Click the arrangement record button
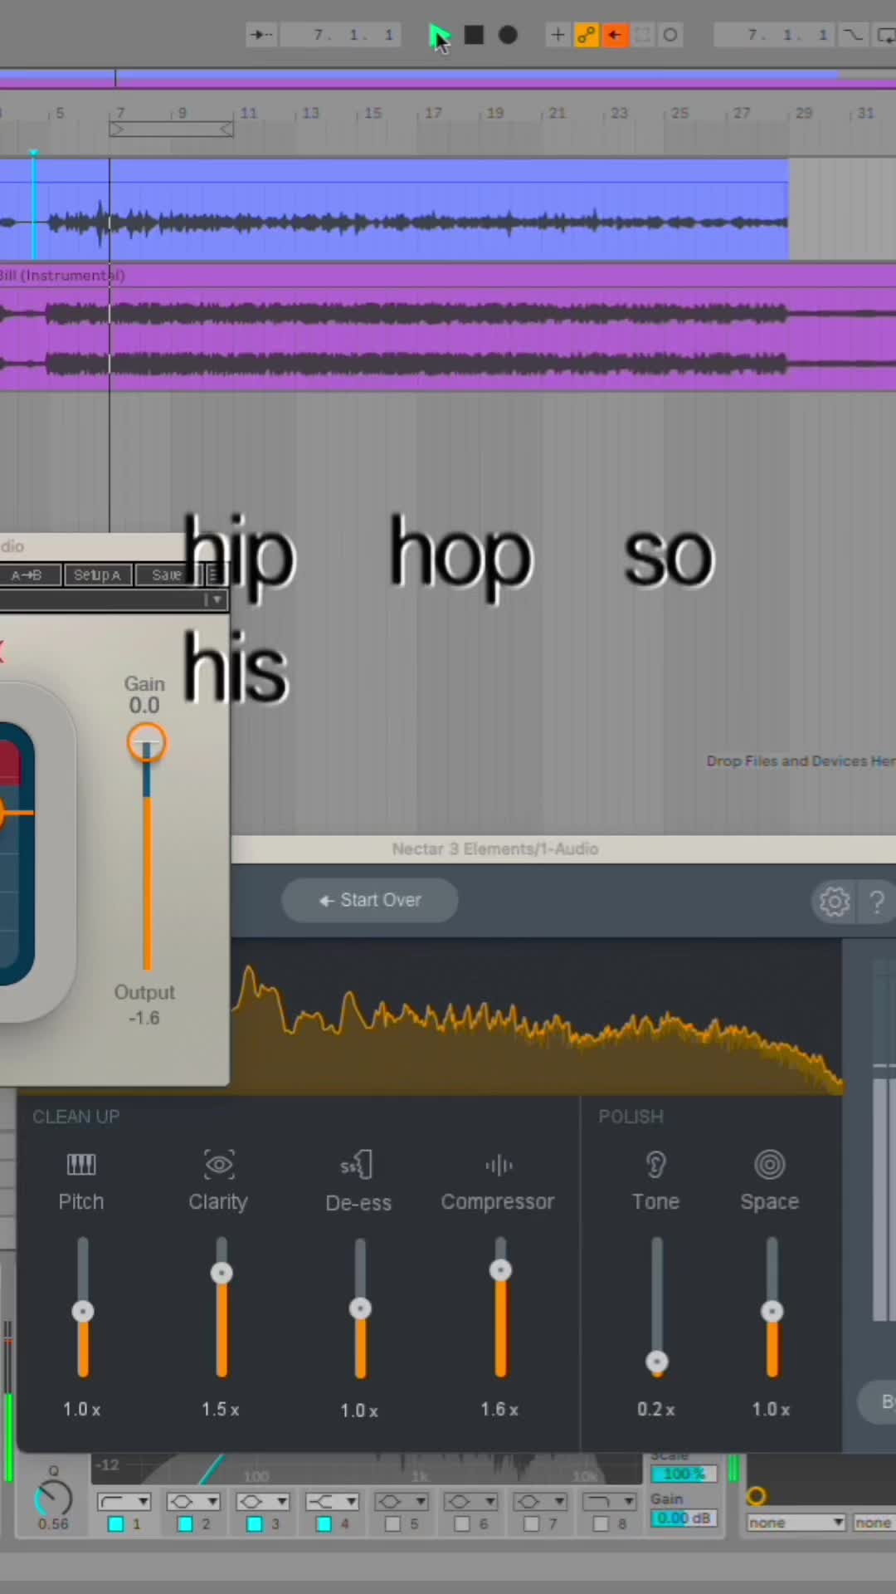This screenshot has height=1594, width=896. pyautogui.click(x=508, y=35)
